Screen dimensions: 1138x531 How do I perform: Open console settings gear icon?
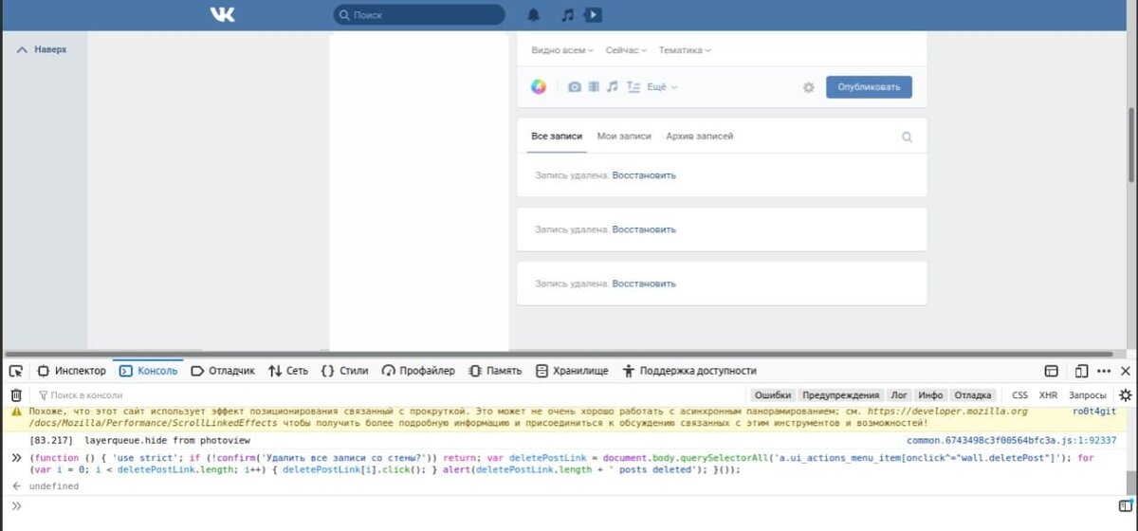(1126, 394)
